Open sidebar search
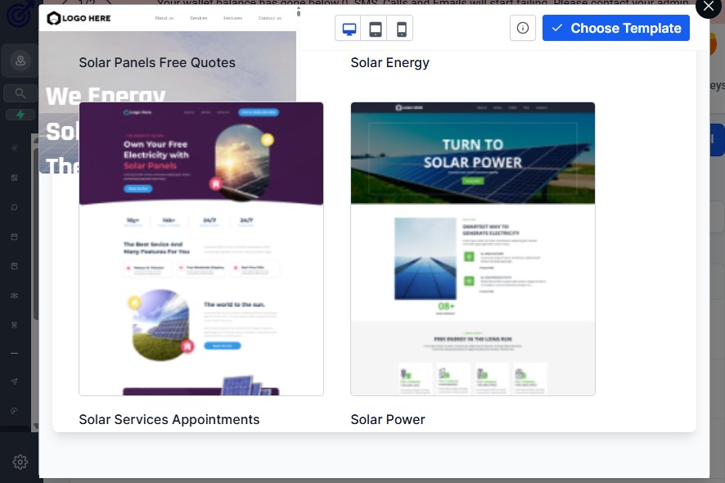 20,93
